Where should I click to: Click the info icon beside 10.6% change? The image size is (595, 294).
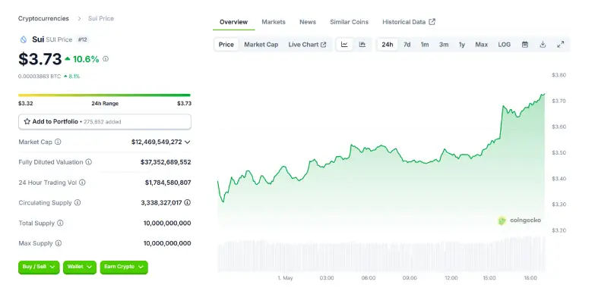pyautogui.click(x=106, y=59)
